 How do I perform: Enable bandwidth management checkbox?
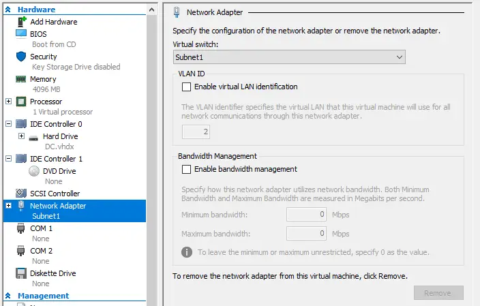186,169
